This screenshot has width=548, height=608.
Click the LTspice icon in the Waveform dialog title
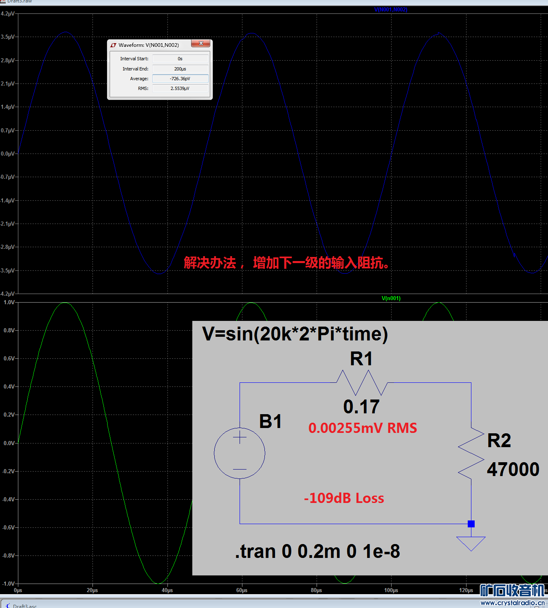[114, 45]
